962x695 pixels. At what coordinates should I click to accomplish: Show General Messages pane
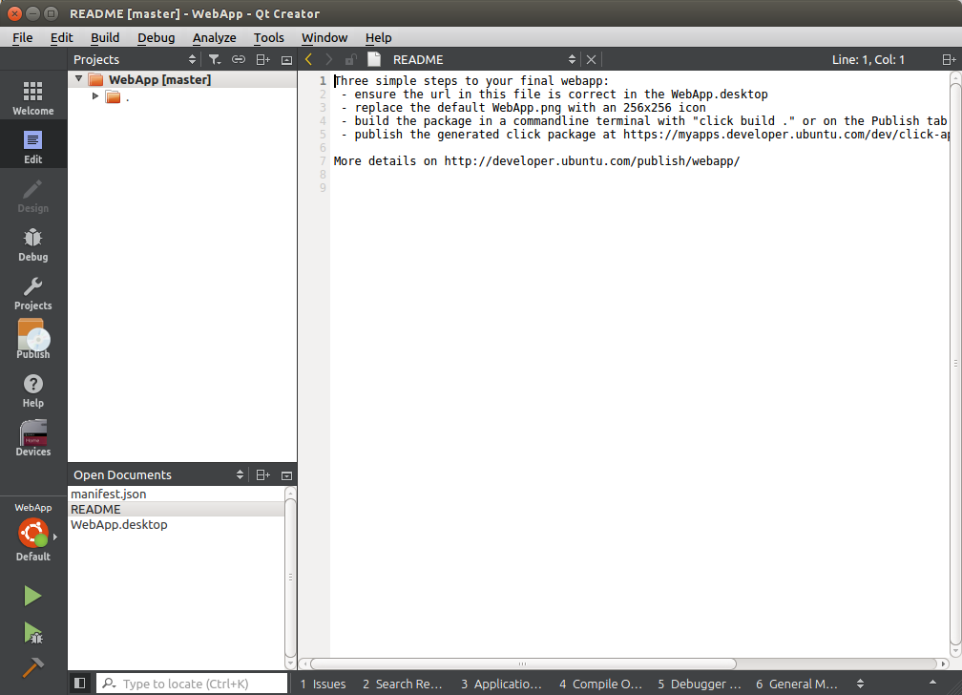point(796,684)
